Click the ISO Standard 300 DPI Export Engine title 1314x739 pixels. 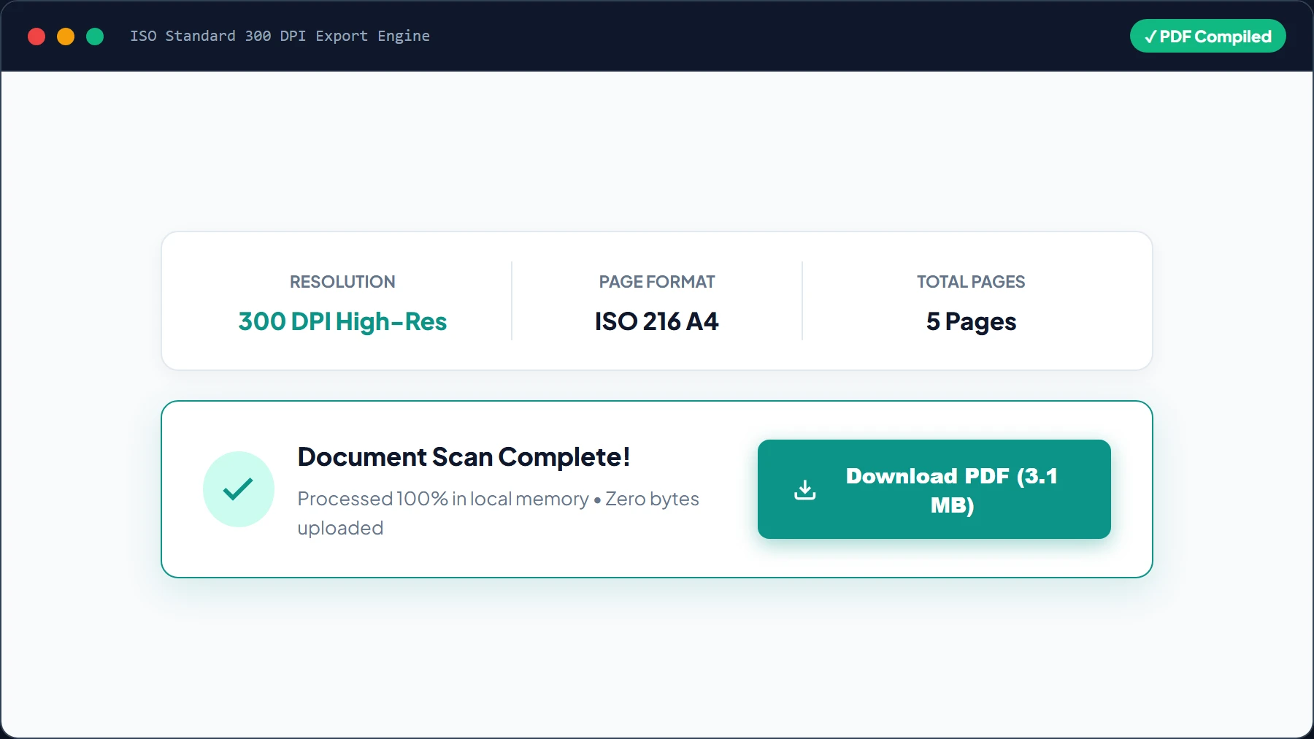click(280, 36)
